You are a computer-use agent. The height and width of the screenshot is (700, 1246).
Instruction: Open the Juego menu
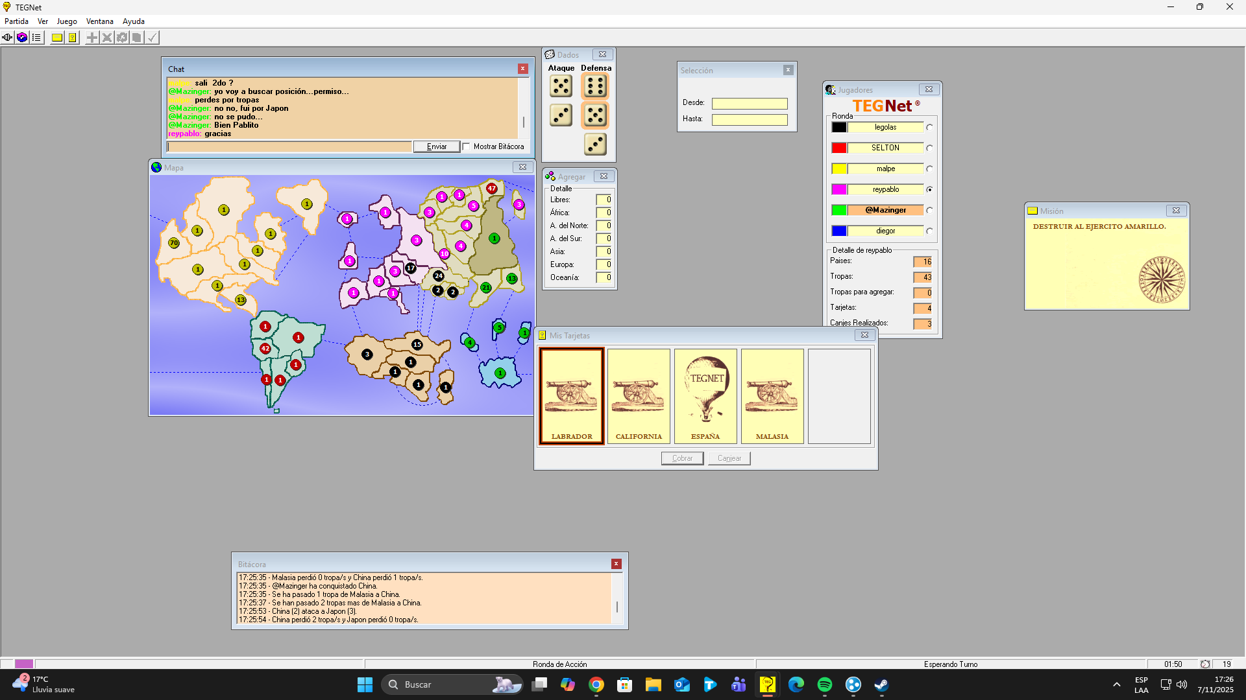[x=66, y=21]
